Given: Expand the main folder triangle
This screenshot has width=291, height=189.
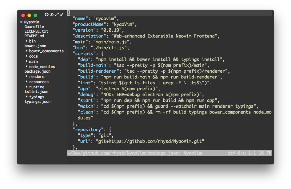Looking at the screenshot, I should 26,61.
